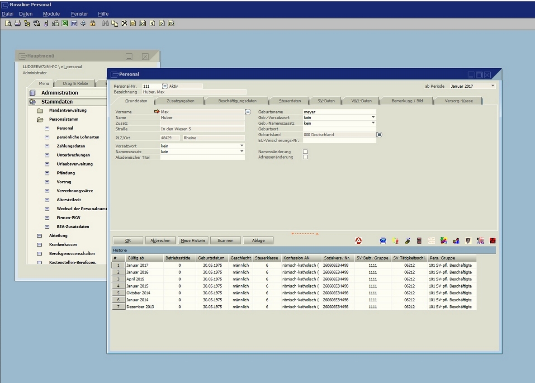Screen dimensions: 535x383
Task: Expand the ab Periode dropdown
Action: [492, 86]
